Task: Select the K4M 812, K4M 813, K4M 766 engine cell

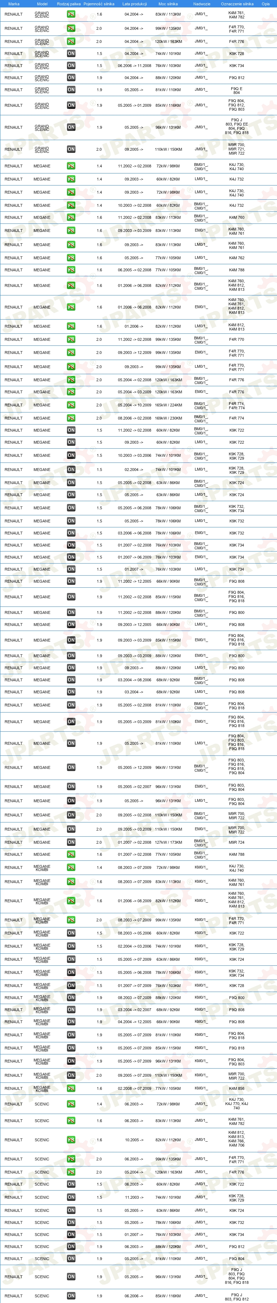Action: pyautogui.click(x=237, y=1140)
